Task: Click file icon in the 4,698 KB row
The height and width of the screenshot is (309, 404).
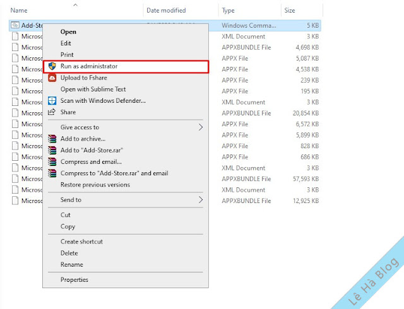Action: coord(15,47)
